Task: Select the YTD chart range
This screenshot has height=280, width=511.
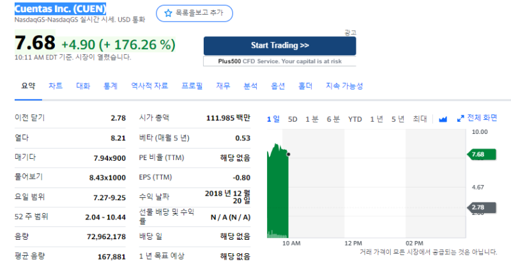Action: [x=355, y=119]
